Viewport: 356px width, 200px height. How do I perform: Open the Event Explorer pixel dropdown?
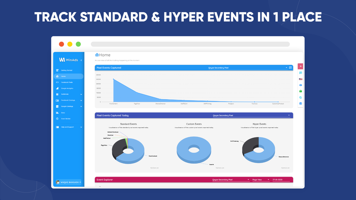[231, 180]
